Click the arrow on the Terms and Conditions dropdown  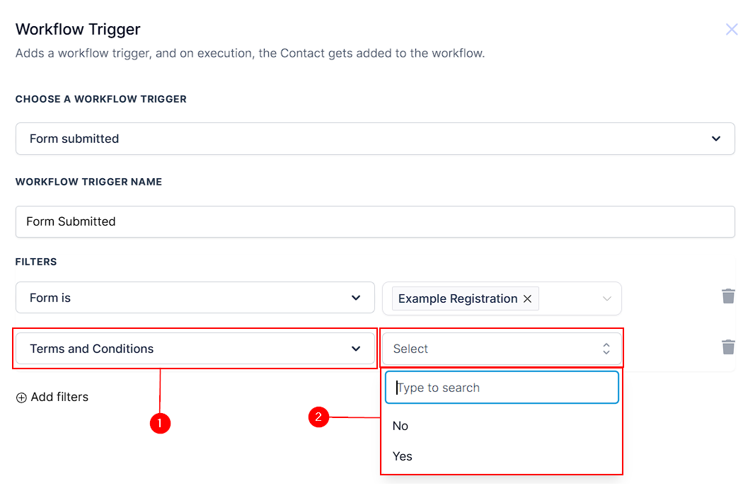point(356,349)
